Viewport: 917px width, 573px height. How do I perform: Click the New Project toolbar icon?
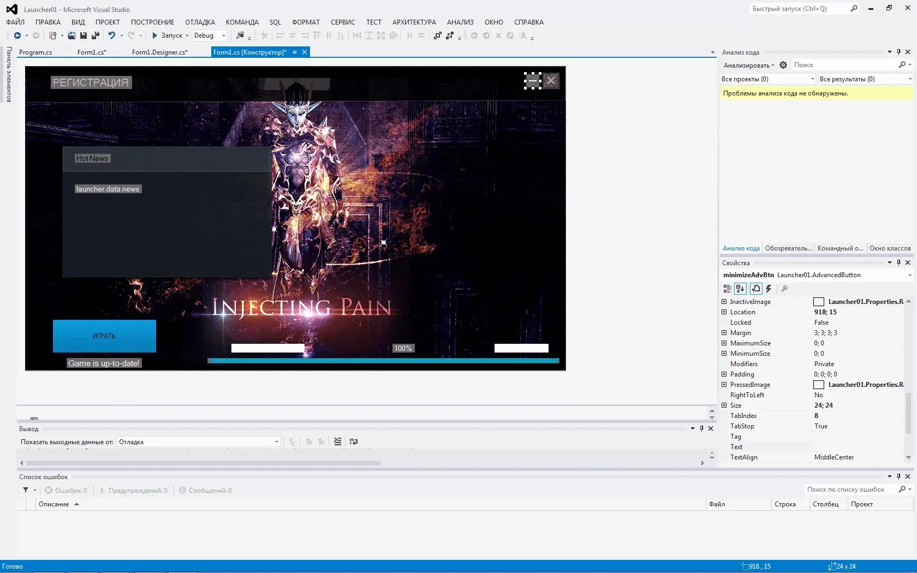point(52,35)
